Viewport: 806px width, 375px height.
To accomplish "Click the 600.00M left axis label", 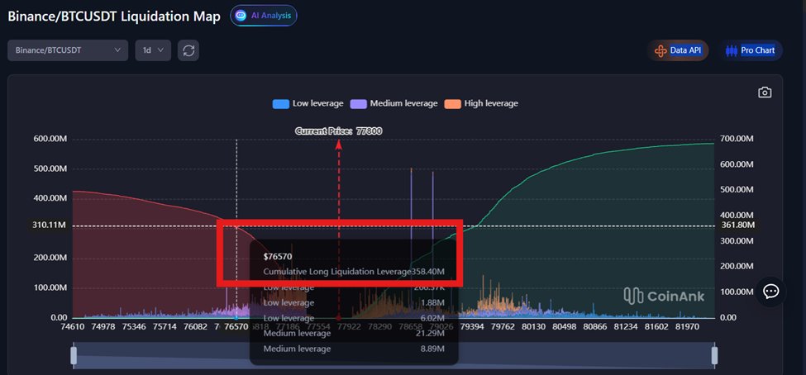I will tap(51, 140).
